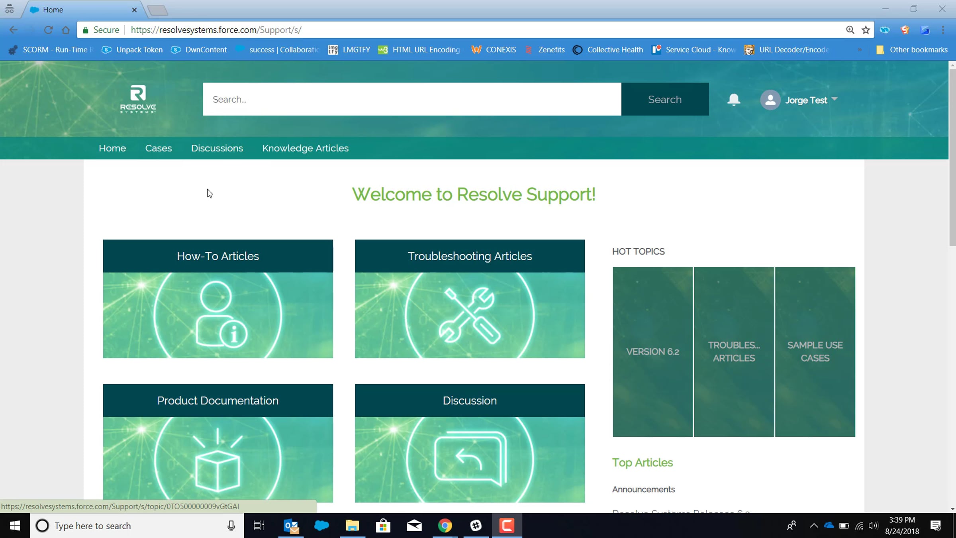Show hidden system tray icons
Screen dimensions: 956x538
[814, 526]
